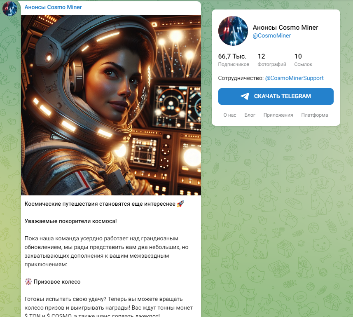
Task: Open the Анонсы Cosmo Miner post author link
Action: (x=53, y=7)
